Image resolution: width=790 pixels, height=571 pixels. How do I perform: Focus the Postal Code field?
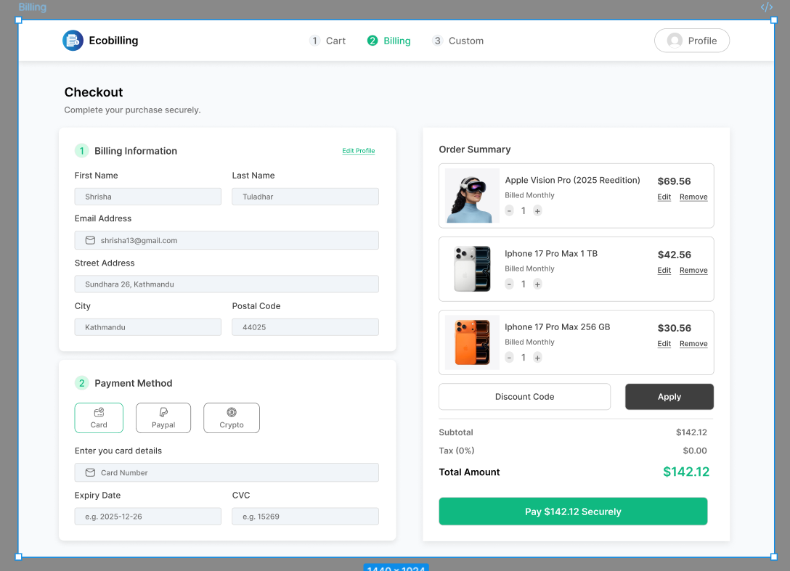pyautogui.click(x=305, y=327)
